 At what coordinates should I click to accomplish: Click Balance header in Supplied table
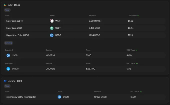(49, 50)
